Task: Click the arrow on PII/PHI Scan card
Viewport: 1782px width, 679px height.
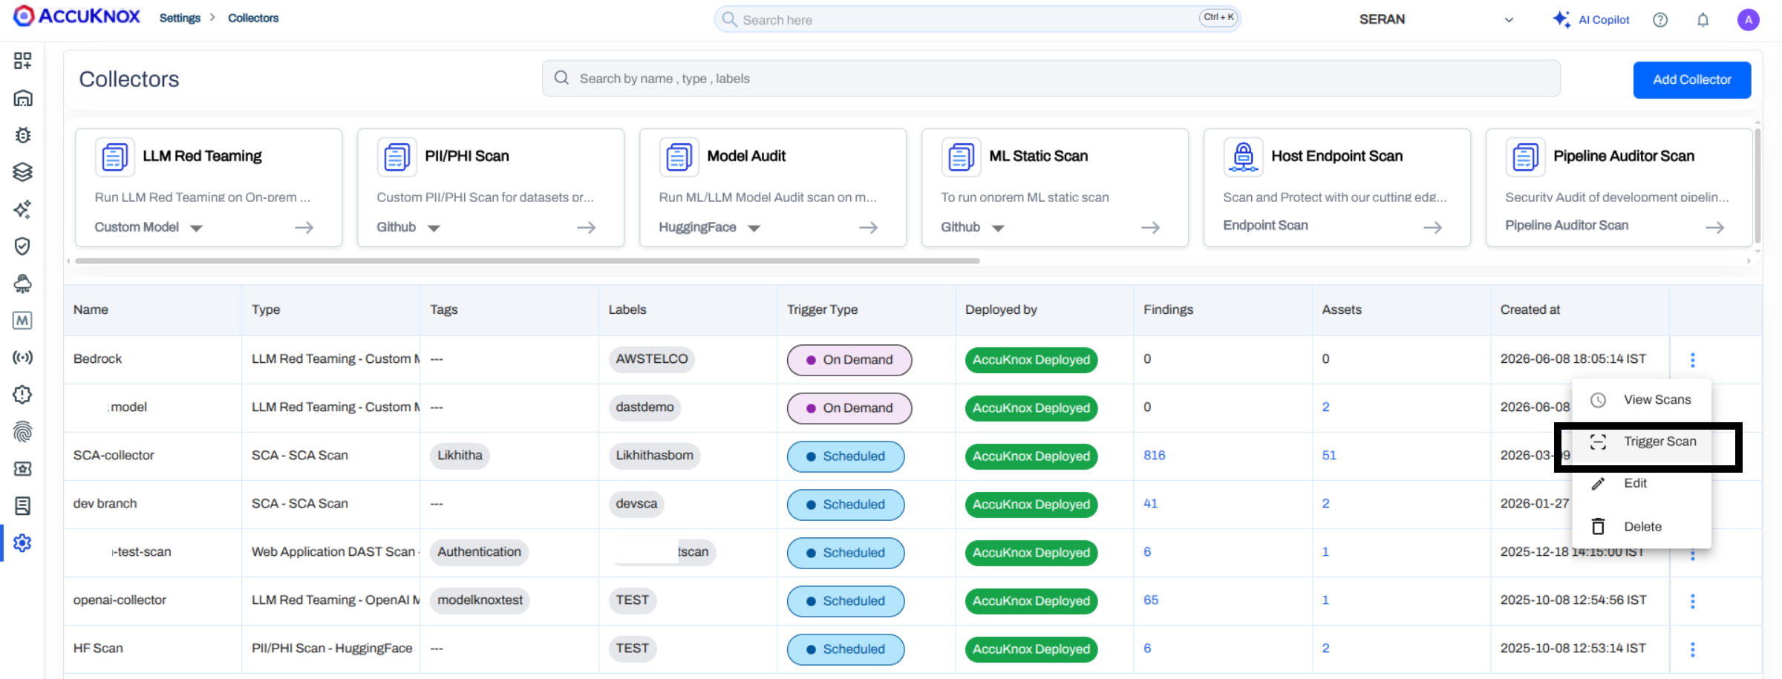Action: coord(587,227)
